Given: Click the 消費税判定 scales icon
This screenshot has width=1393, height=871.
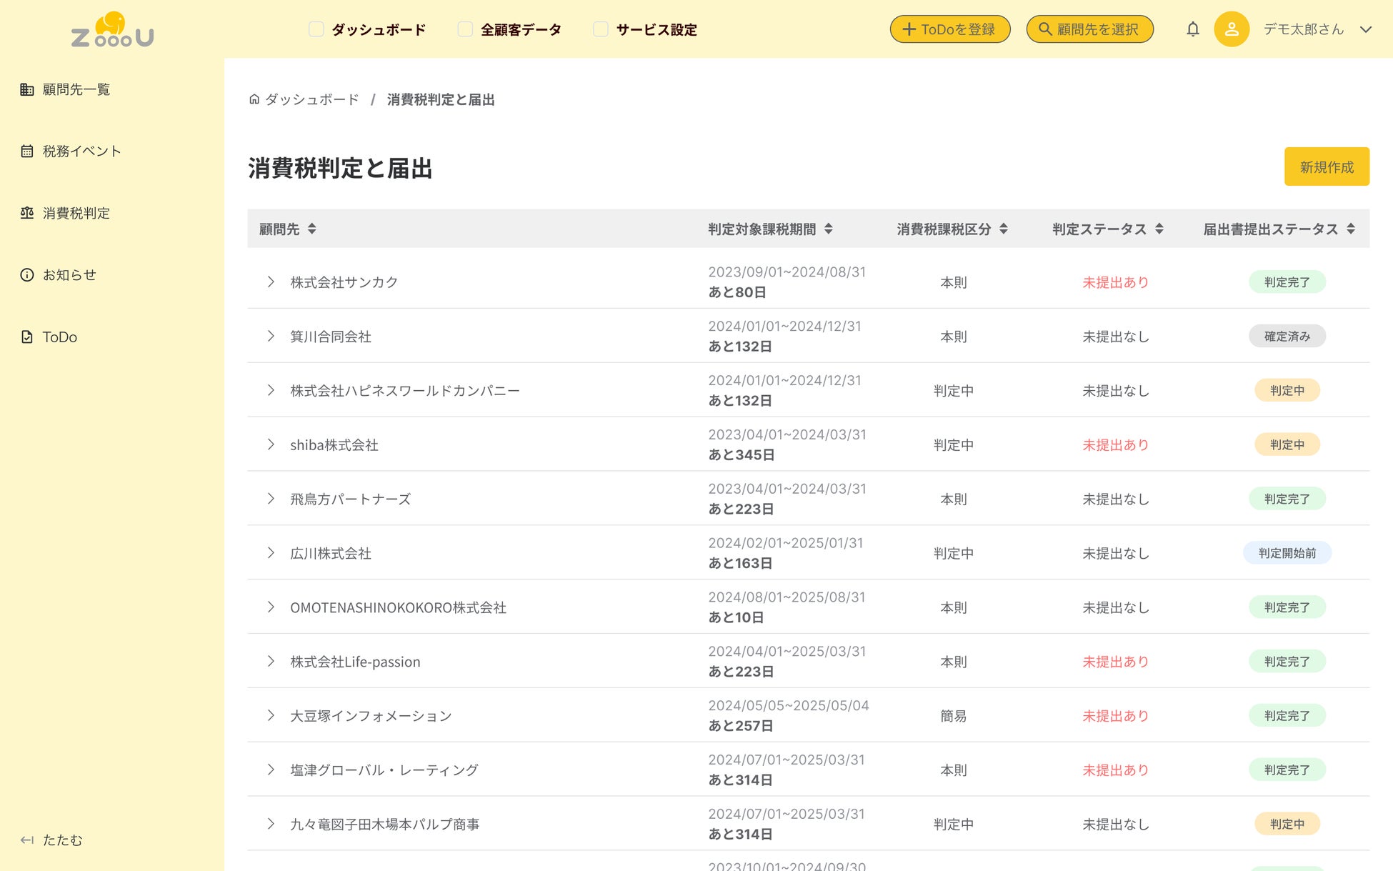Looking at the screenshot, I should click(27, 213).
